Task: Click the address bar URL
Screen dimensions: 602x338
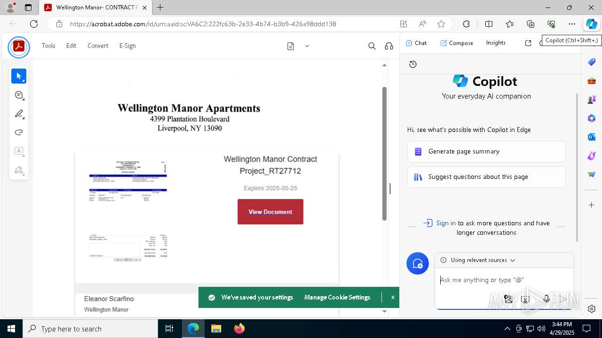Action: pos(203,24)
